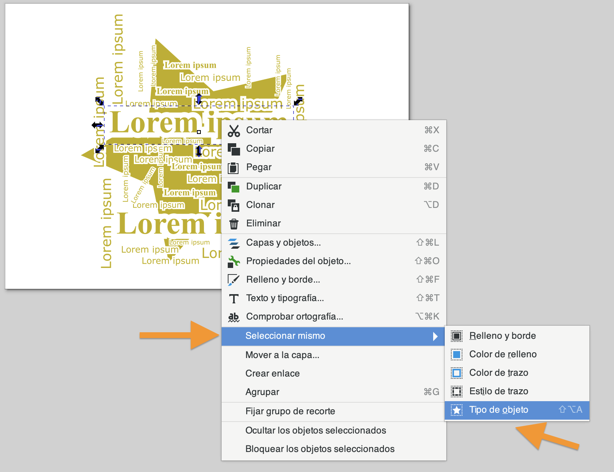Click the Color de trazo outline icon

[457, 373]
